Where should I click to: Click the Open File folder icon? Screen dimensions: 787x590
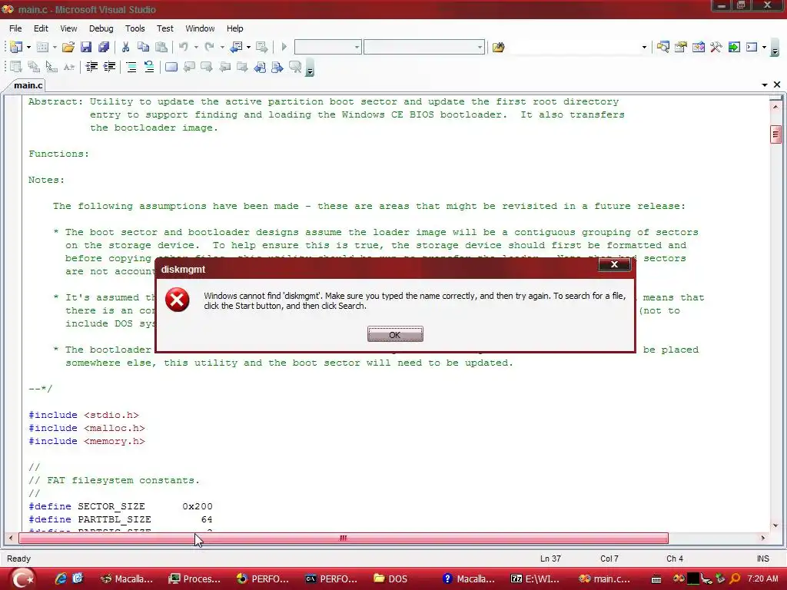[68, 47]
